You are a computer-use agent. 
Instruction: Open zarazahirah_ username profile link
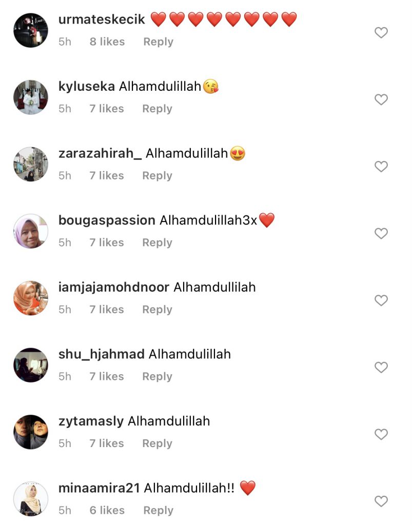100,153
